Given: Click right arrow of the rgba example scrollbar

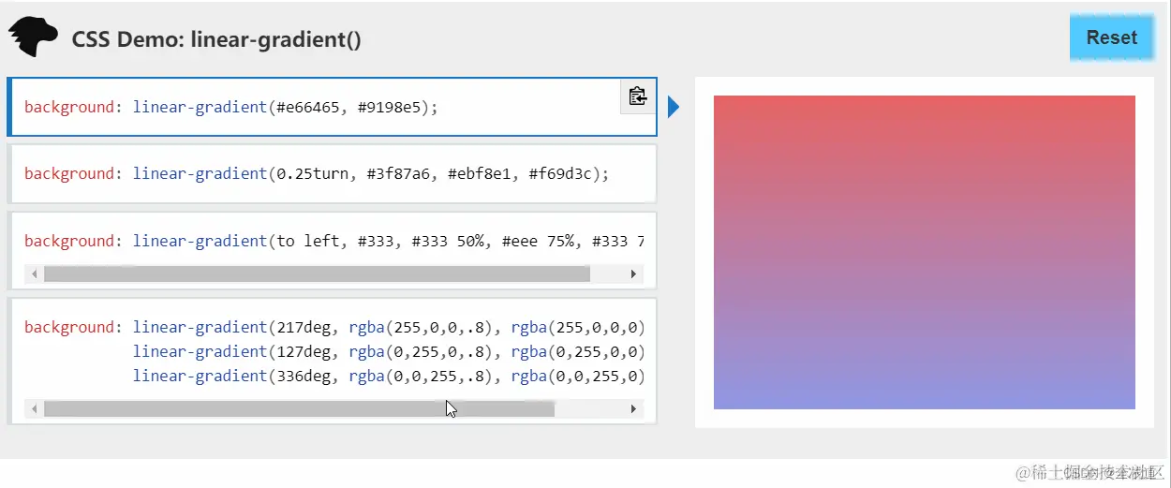Looking at the screenshot, I should pos(634,409).
